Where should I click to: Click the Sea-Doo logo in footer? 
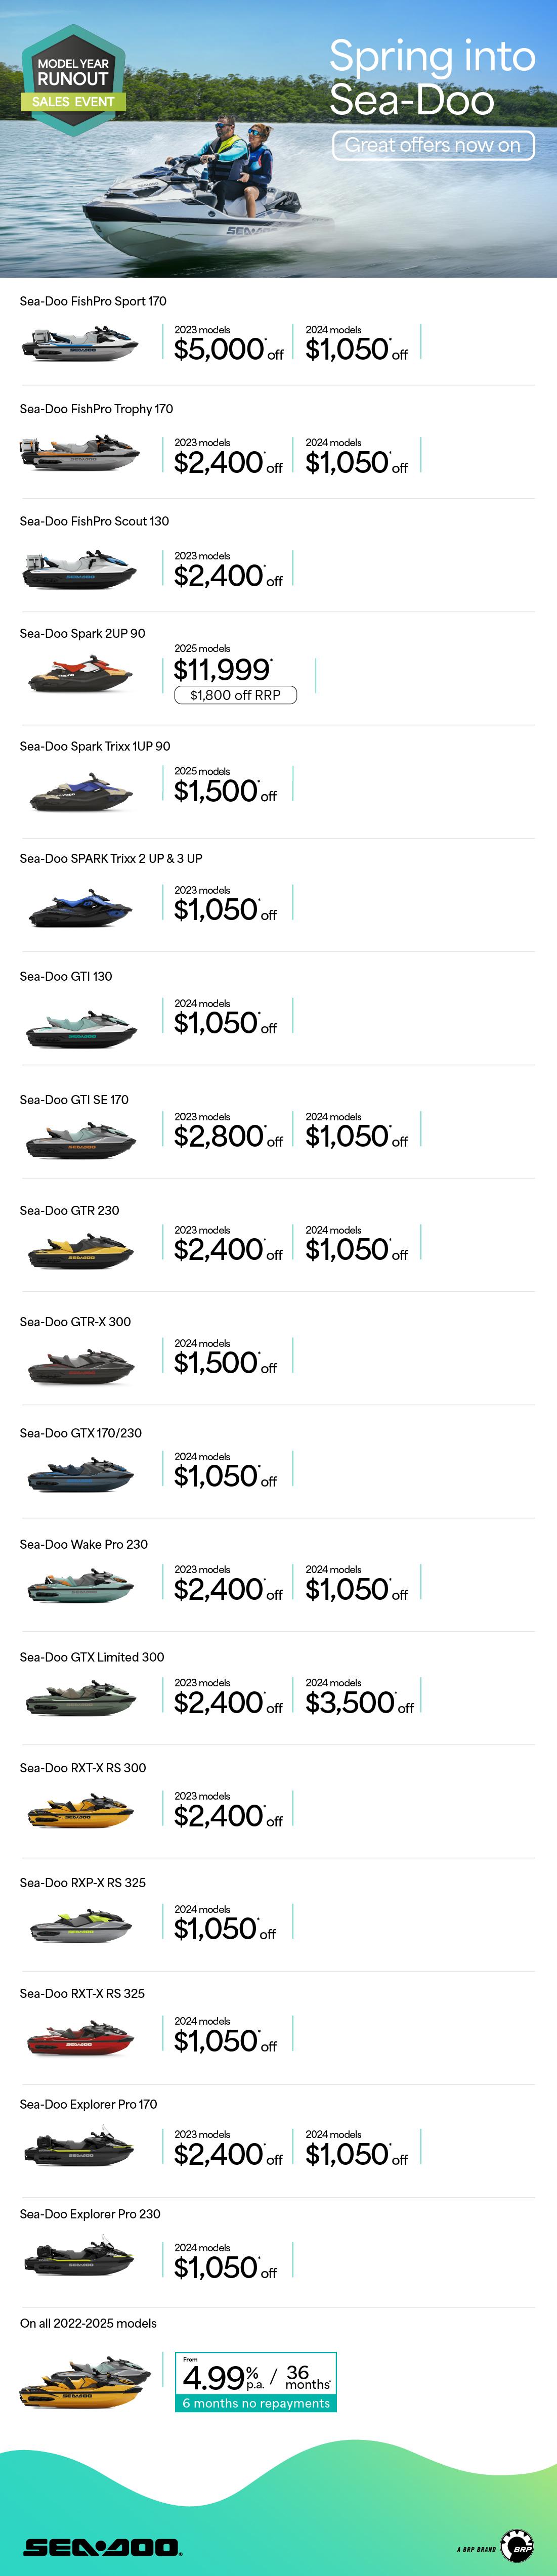click(x=102, y=2547)
